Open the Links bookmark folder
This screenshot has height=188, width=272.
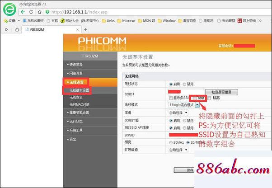[108, 21]
